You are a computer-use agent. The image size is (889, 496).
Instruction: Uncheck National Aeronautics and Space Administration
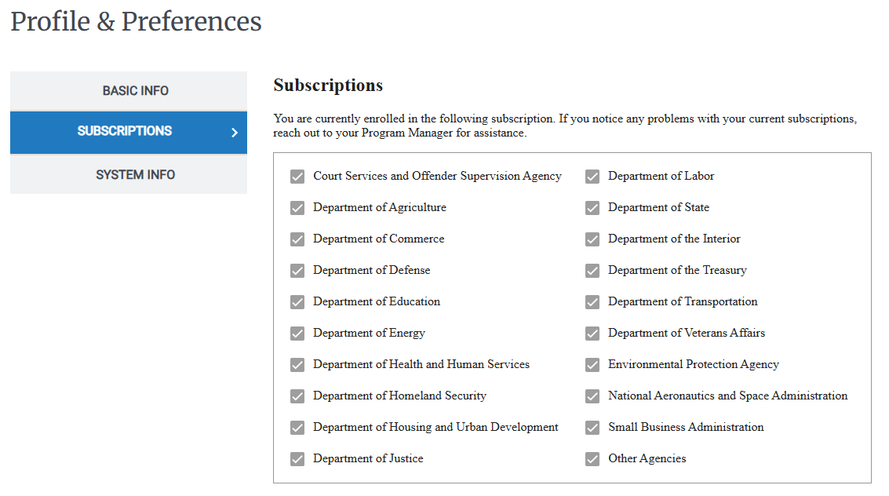pyautogui.click(x=592, y=396)
